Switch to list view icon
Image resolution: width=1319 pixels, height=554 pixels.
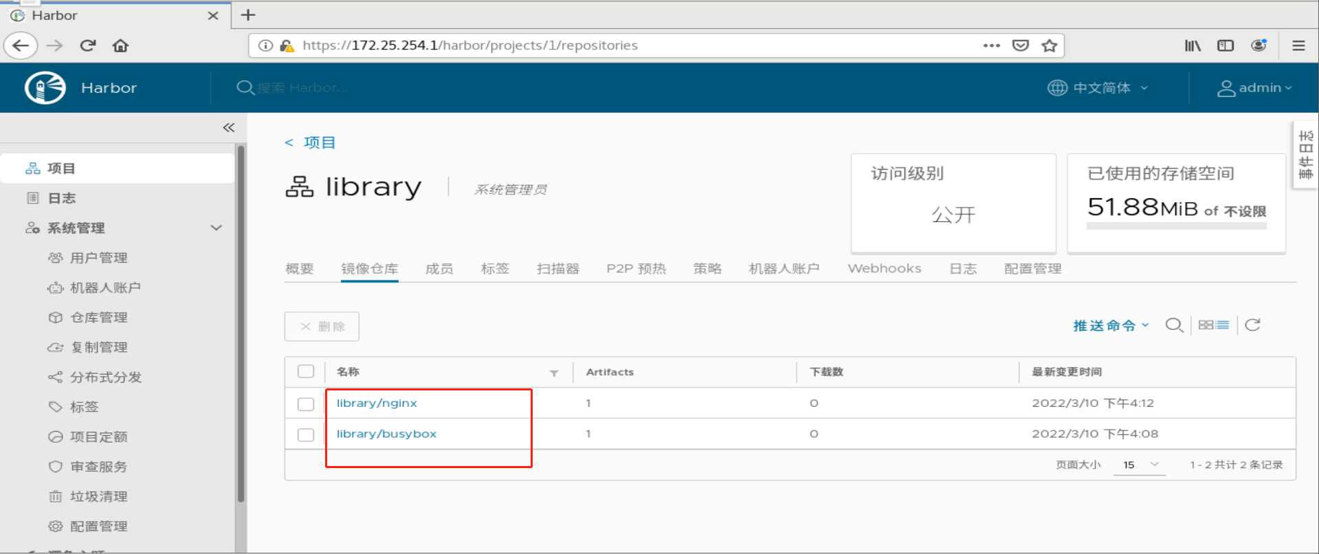click(1222, 325)
